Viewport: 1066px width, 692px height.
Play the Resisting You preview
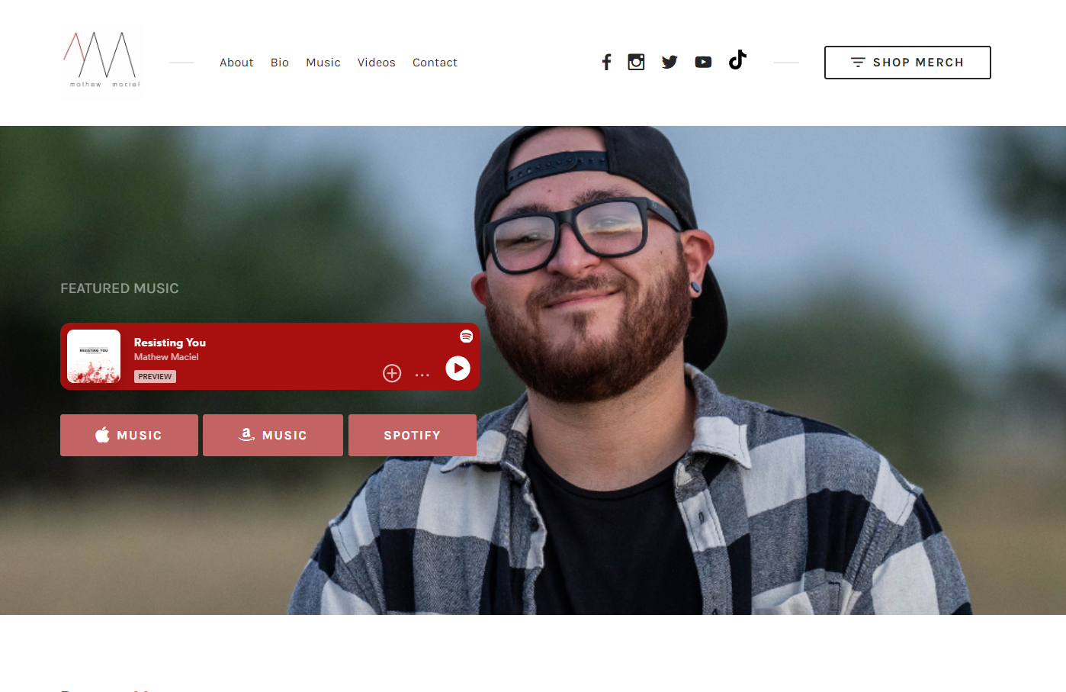[458, 369]
